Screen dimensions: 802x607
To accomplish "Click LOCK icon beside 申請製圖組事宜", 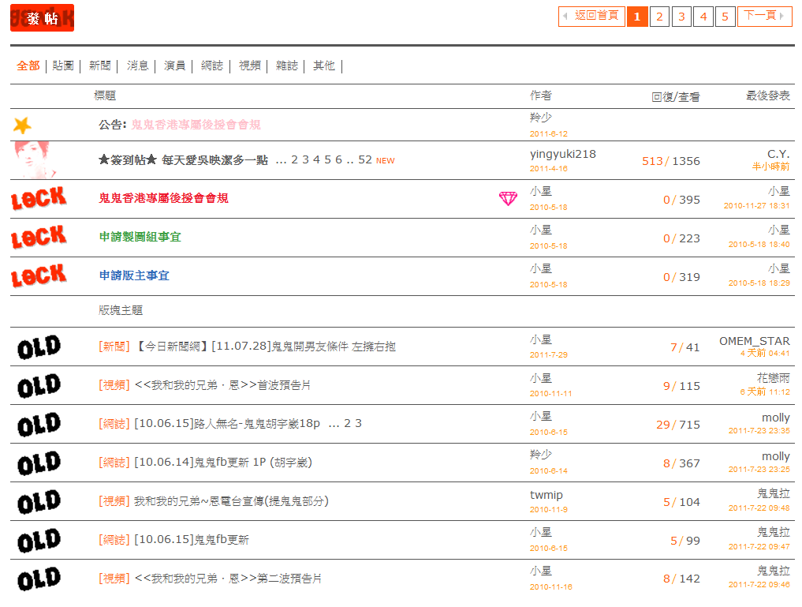I will (x=39, y=237).
